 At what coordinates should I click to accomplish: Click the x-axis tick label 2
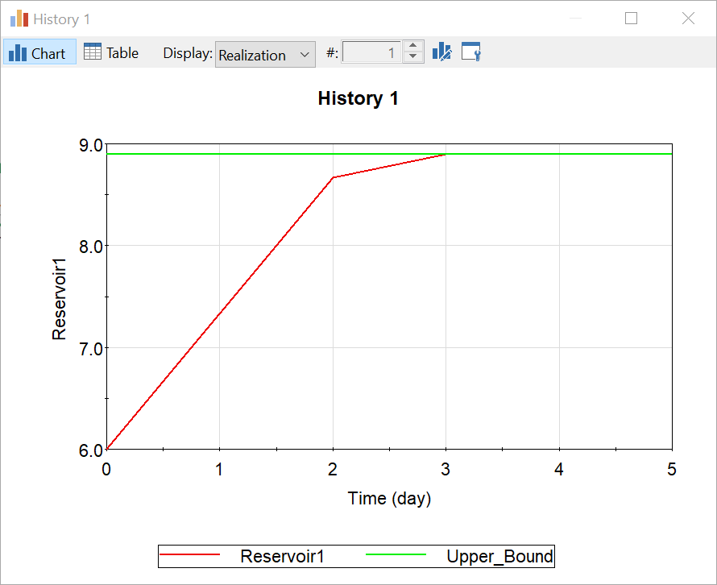tap(333, 469)
